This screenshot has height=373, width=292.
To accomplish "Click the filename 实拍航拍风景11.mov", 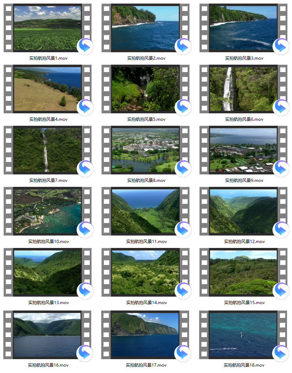I will [x=147, y=242].
